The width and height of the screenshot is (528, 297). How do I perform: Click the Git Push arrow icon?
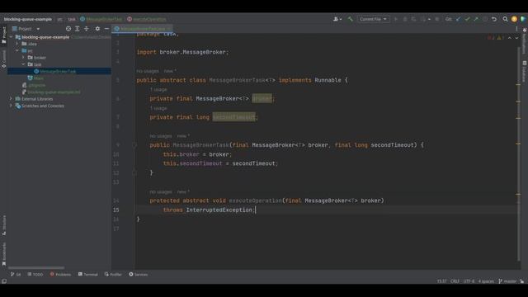coord(476,19)
